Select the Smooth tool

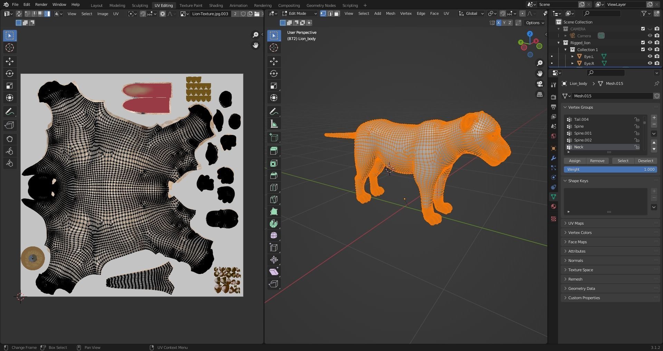tap(274, 236)
